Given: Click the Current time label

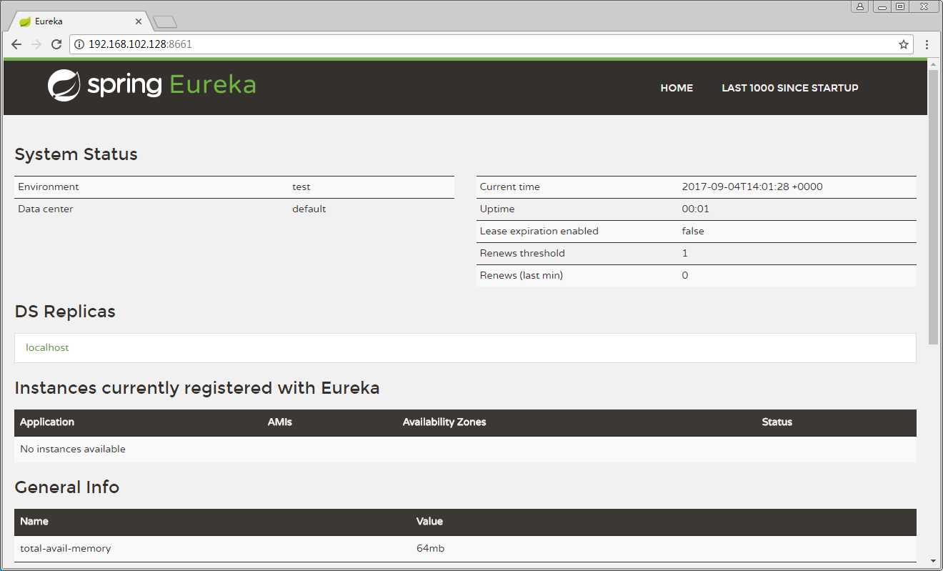Looking at the screenshot, I should pos(510,187).
